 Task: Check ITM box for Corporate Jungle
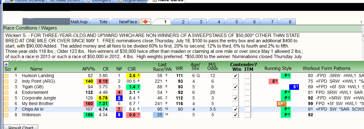tap(248, 98)
